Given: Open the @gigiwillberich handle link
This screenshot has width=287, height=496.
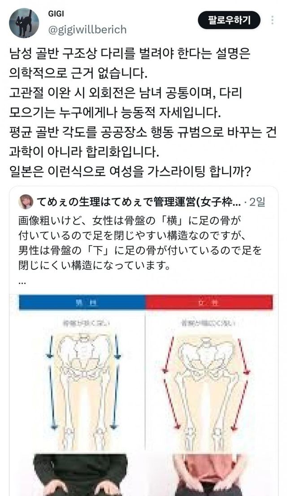Looking at the screenshot, I should click(x=87, y=30).
